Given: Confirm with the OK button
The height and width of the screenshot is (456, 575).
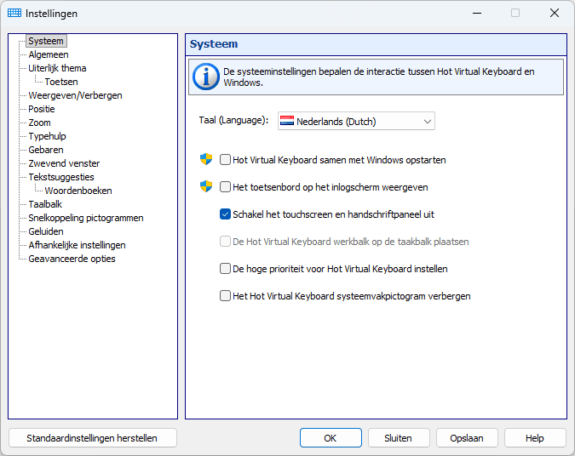Looking at the screenshot, I should click(x=331, y=438).
